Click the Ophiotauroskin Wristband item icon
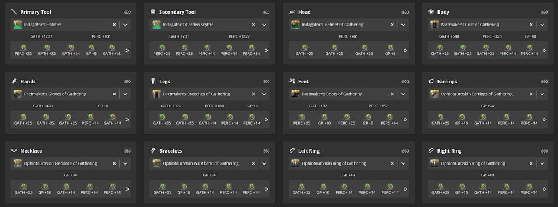Screen dimensions: 558x207 [x=157, y=163]
